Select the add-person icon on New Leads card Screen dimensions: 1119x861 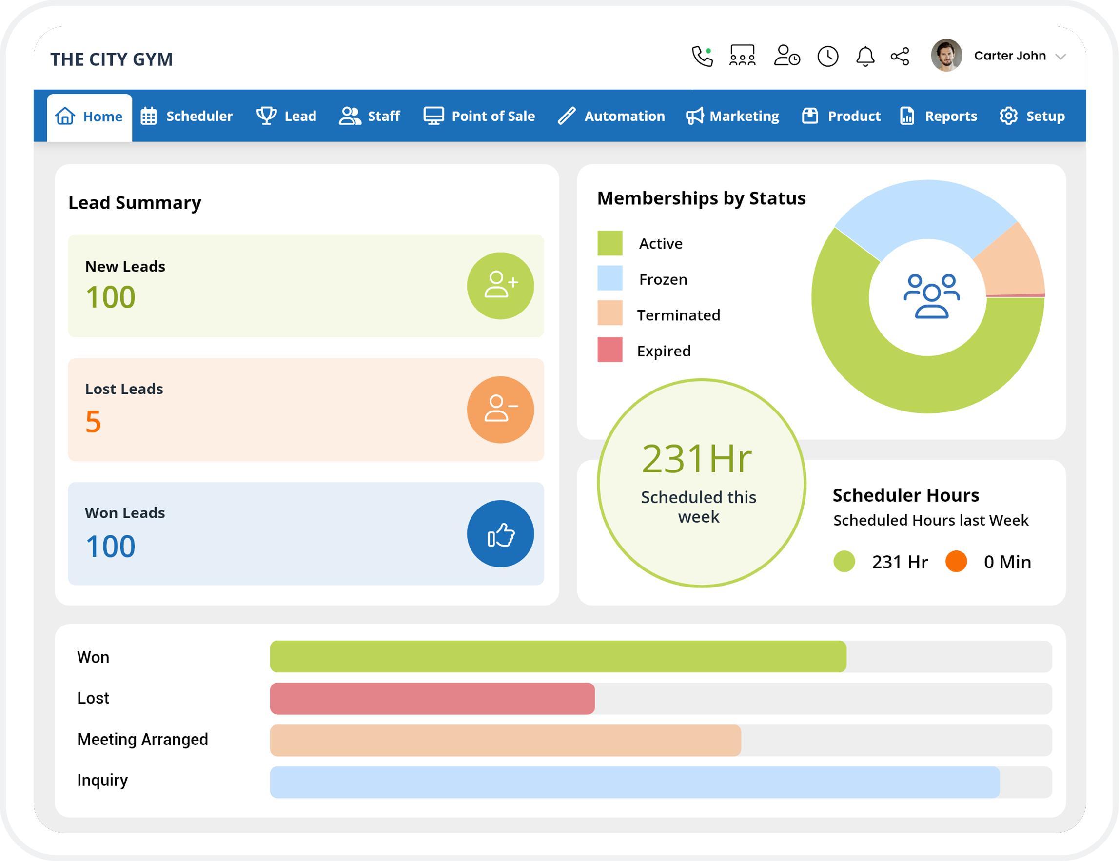pos(501,285)
